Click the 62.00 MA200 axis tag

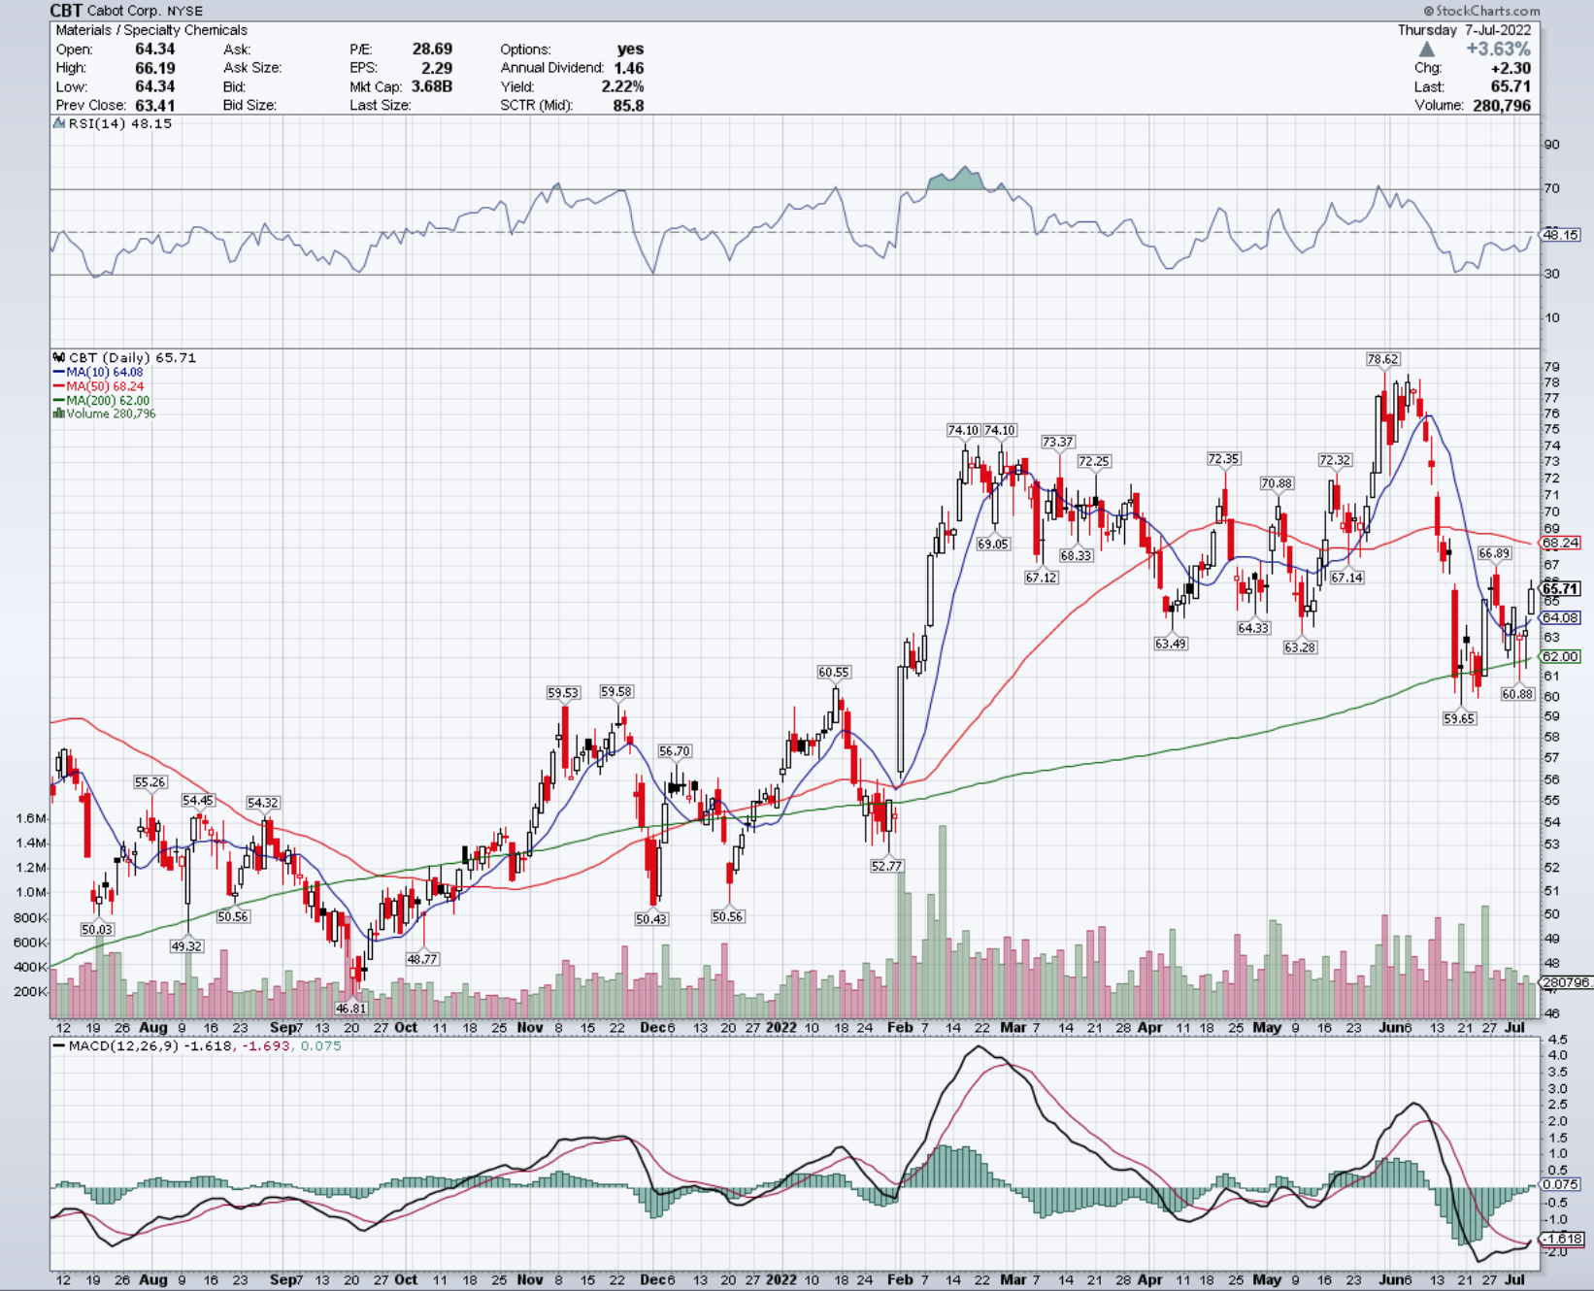click(x=1560, y=657)
